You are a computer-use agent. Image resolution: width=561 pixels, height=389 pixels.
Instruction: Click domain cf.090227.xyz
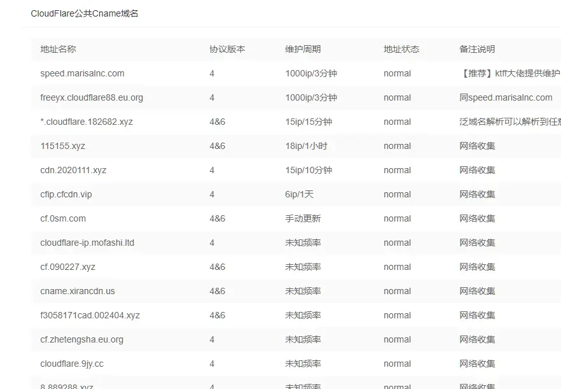click(x=67, y=267)
